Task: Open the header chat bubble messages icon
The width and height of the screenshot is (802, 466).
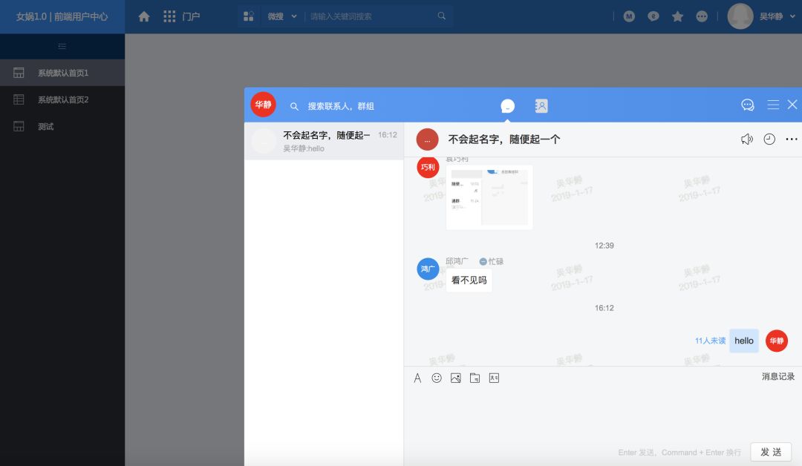Action: pyautogui.click(x=702, y=16)
